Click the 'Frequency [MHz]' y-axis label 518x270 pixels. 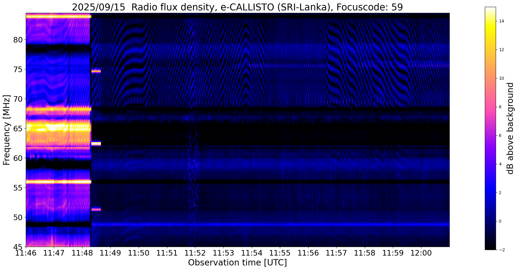pos(7,130)
